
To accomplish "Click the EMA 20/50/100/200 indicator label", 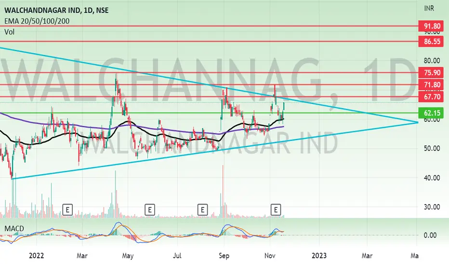I will (37, 21).
